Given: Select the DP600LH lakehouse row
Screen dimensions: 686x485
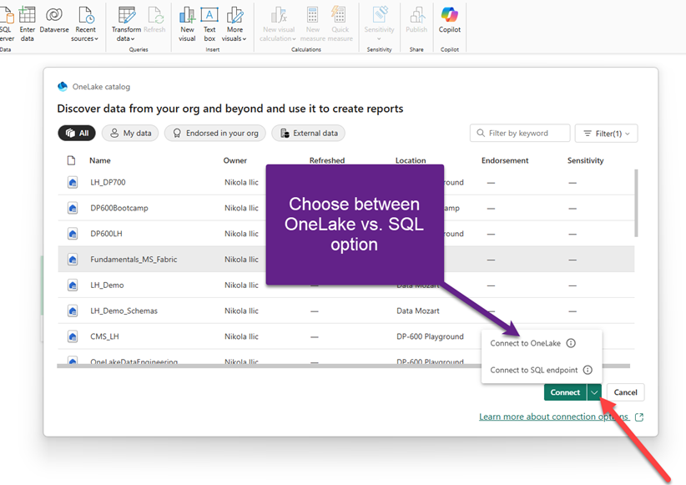Looking at the screenshot, I should tap(346, 234).
